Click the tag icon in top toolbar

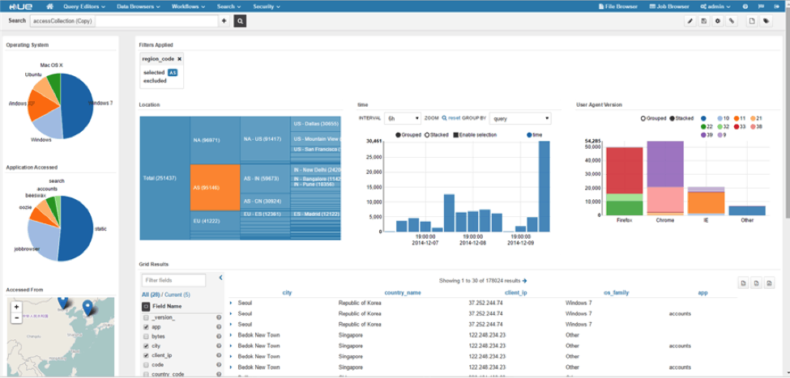pos(766,21)
